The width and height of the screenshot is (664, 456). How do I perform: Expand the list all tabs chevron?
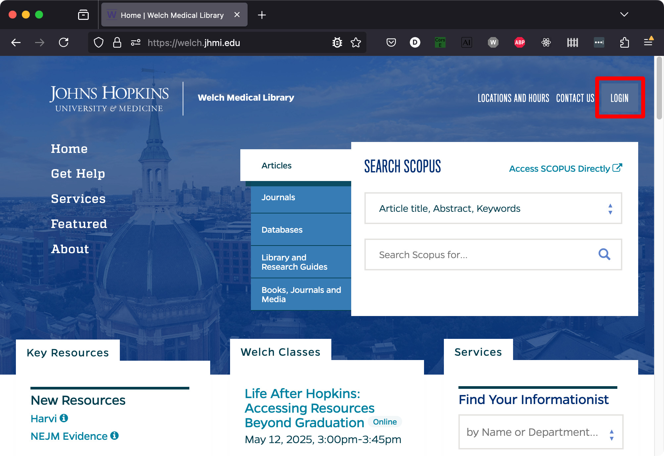click(x=624, y=15)
